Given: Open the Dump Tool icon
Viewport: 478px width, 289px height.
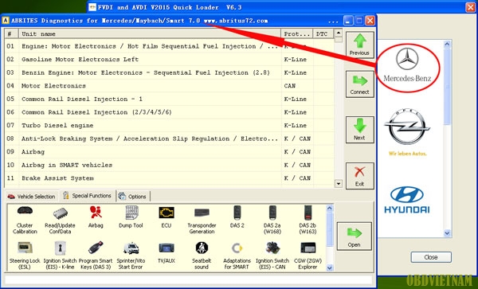Looking at the screenshot, I should 131,217.
